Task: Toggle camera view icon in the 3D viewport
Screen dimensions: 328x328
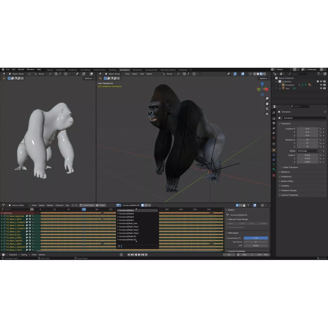Action: (x=267, y=109)
